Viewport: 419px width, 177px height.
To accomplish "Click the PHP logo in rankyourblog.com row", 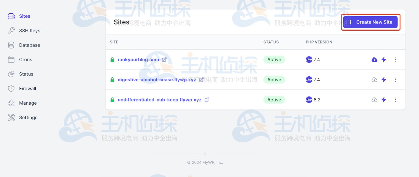I will (309, 60).
